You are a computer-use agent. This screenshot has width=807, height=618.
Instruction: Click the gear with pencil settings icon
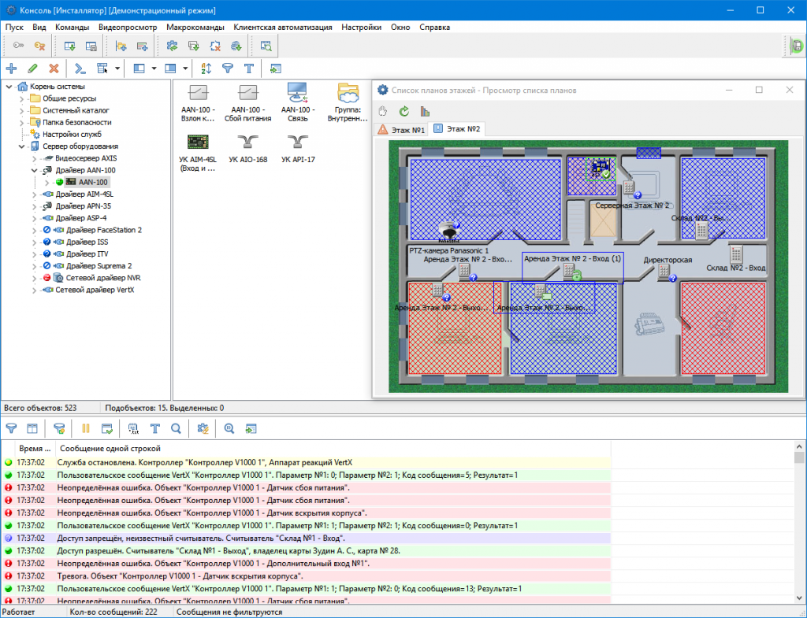tap(203, 428)
